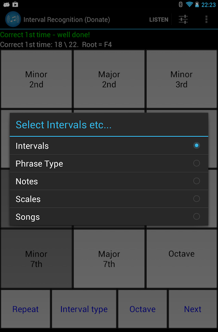Viewport: 218px width, 332px height.
Task: Answer with the Minor 2nd tile
Action: tap(36, 79)
